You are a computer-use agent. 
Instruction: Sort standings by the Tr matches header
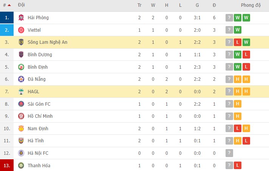pos(139,5)
